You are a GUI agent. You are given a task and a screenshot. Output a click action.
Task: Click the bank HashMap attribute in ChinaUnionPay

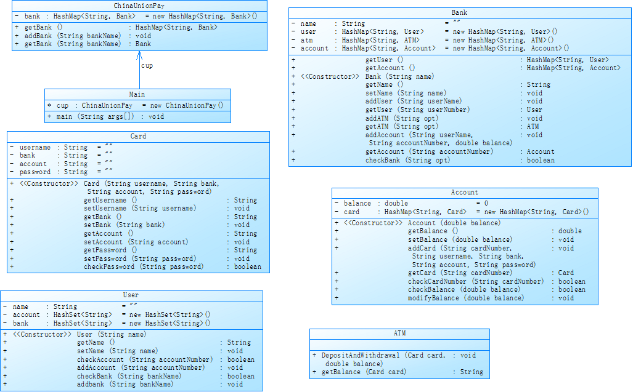(x=136, y=16)
